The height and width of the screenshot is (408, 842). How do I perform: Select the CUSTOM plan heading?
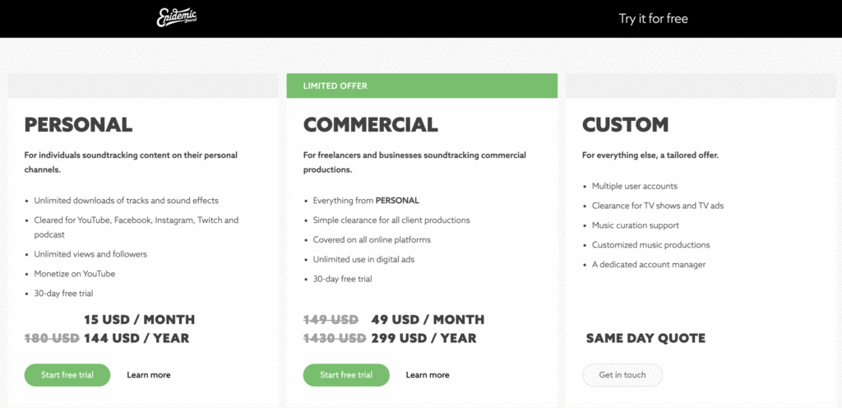tap(625, 125)
